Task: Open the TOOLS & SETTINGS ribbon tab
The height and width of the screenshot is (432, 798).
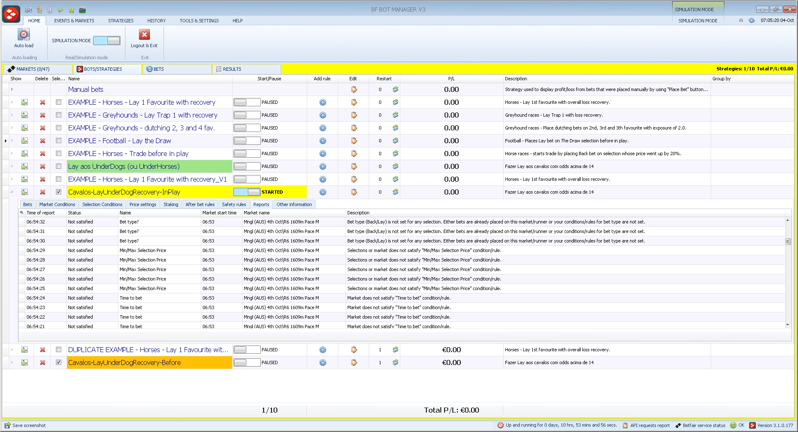Action: (x=199, y=21)
